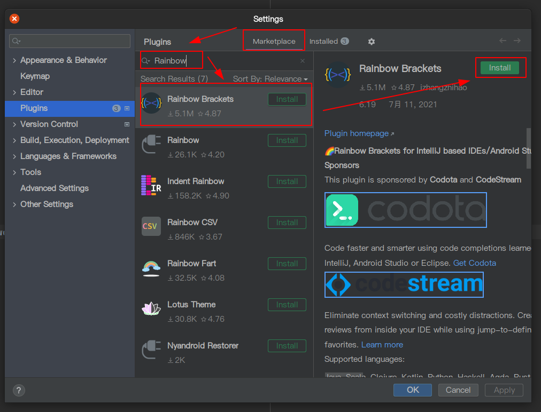The image size is (541, 412).
Task: Click the Plugins updates badge showing 3
Action: coord(117,108)
